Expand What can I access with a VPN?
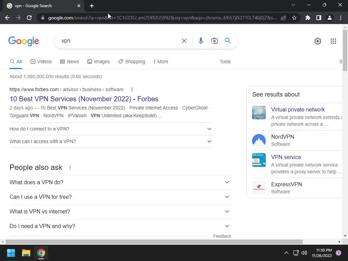The image size is (348, 261). pos(111,142)
